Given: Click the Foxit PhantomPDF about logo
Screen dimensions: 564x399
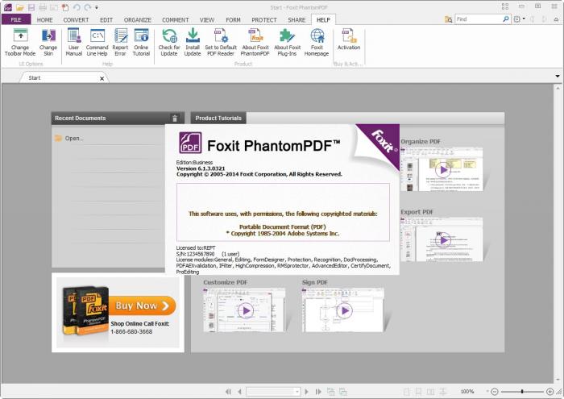Looking at the screenshot, I should click(x=190, y=143).
